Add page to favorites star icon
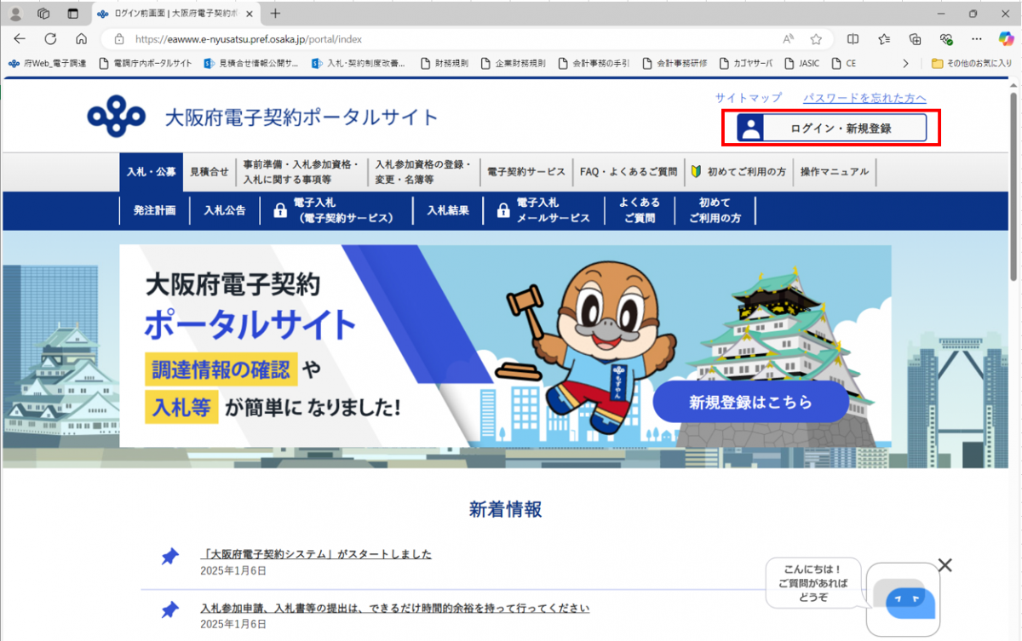The height and width of the screenshot is (641, 1022). coord(815,39)
